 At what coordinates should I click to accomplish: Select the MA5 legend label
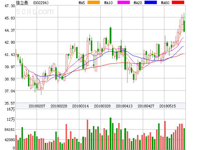82,3
